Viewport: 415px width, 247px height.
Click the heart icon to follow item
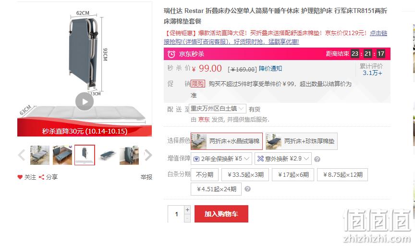(20, 177)
